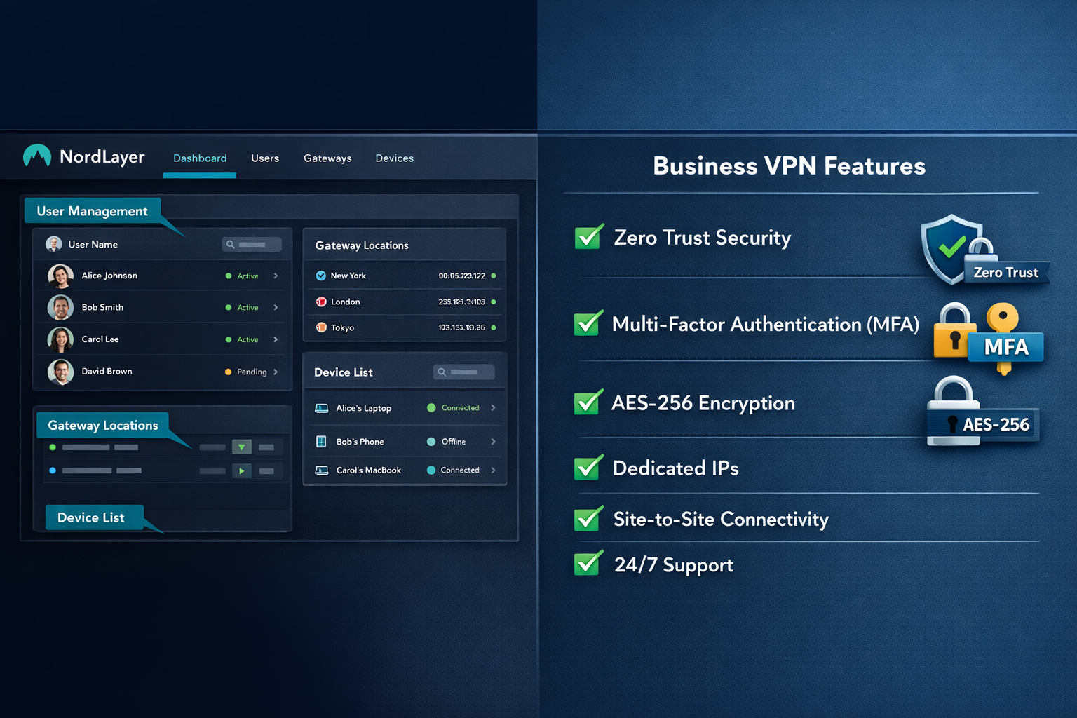Click the green play arrow button
The height and width of the screenshot is (718, 1077).
pyautogui.click(x=241, y=470)
